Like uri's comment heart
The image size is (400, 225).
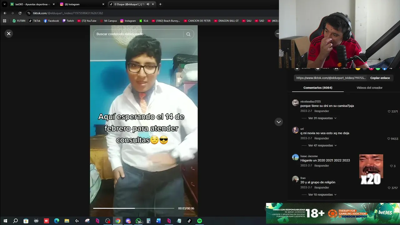click(389, 139)
